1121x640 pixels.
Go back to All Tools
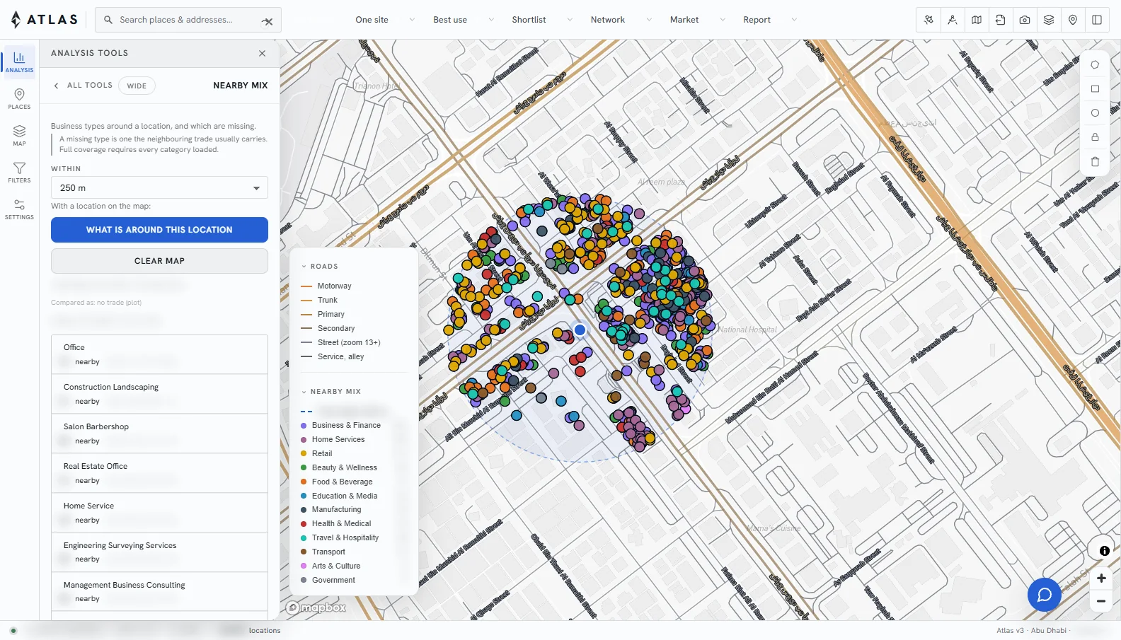tap(83, 86)
